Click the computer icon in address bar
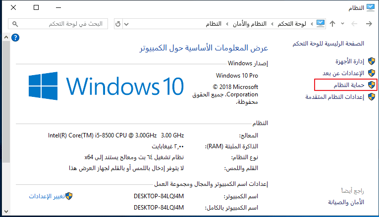 coord(321,23)
